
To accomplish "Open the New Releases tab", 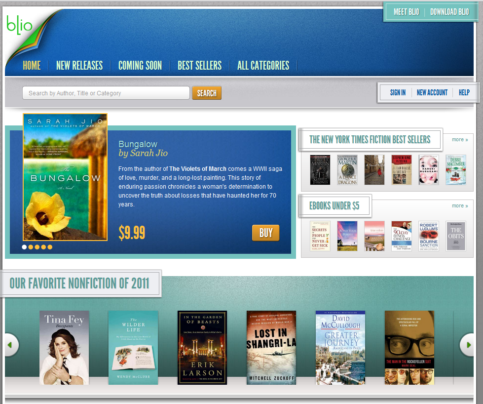I will 79,65.
